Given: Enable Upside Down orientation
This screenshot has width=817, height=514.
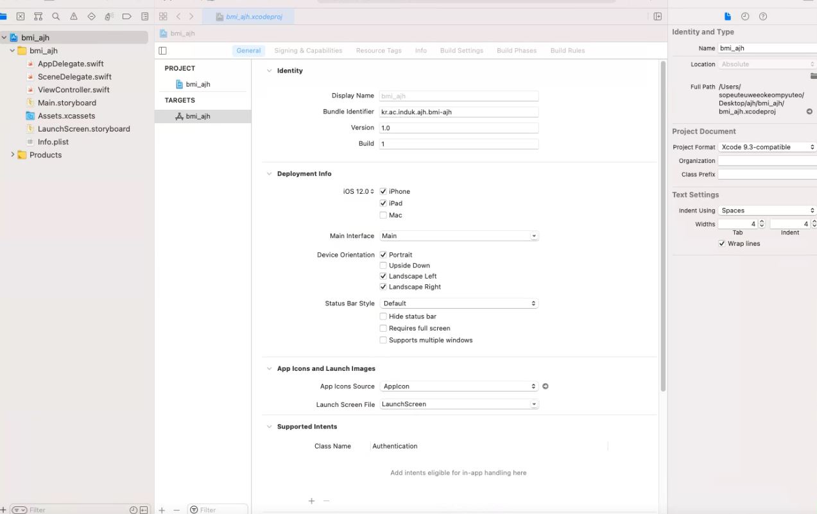Looking at the screenshot, I should click(x=383, y=266).
